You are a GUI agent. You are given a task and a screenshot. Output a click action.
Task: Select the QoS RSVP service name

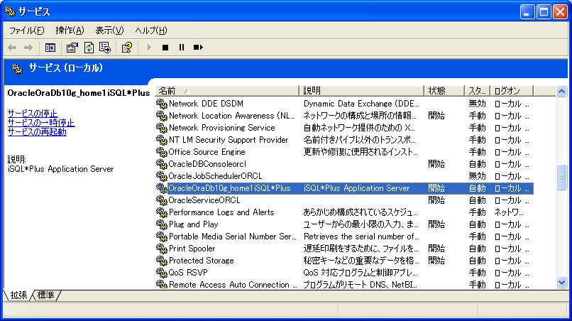(x=188, y=273)
